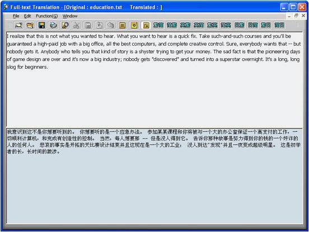Click the first teal language-pair button

pos(158,25)
